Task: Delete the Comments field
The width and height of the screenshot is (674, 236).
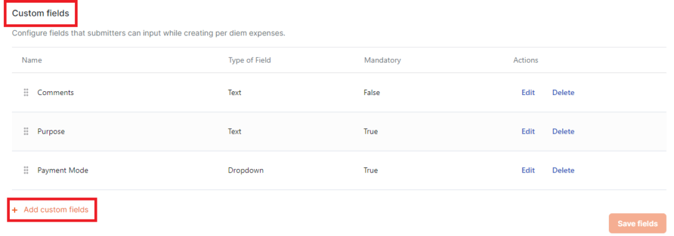Action: pyautogui.click(x=563, y=92)
